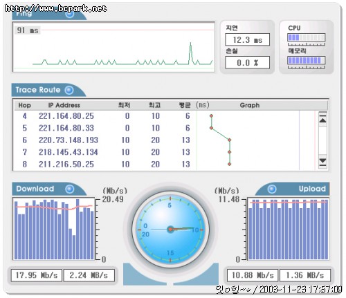Click the hop 8 graph point marker
The height and width of the screenshot is (298, 346).
tap(229, 164)
